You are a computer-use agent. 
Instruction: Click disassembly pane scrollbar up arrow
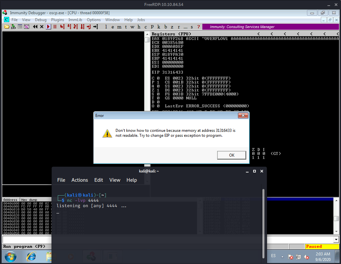tap(147, 34)
